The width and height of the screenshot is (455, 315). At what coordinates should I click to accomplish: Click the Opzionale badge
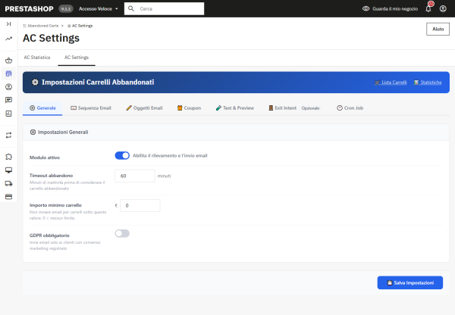[310, 108]
